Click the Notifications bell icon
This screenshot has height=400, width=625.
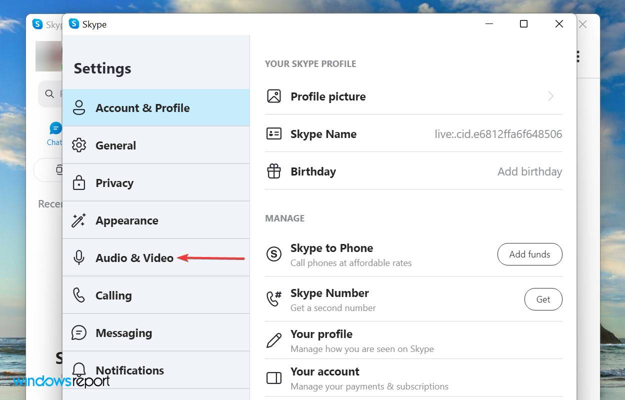pyautogui.click(x=79, y=370)
